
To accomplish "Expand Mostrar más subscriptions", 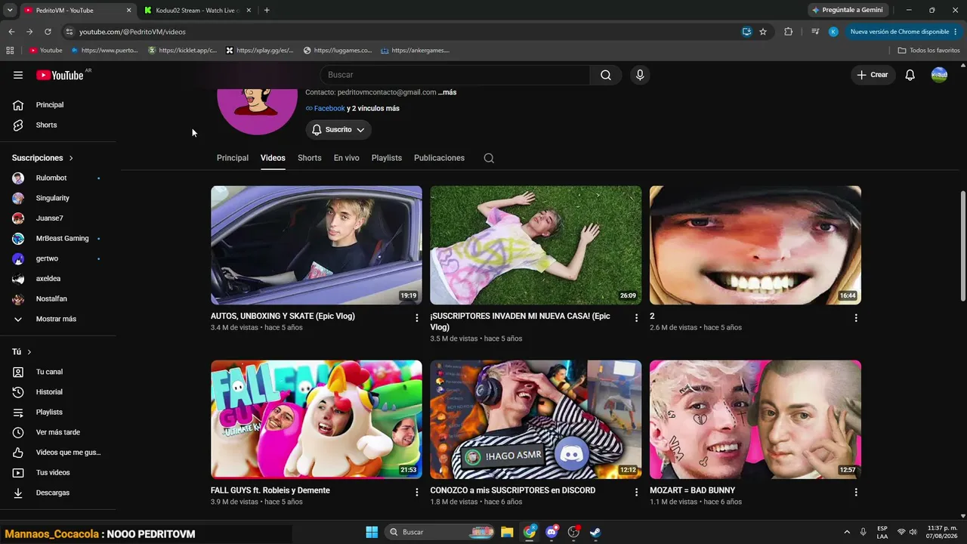I will click(x=57, y=319).
